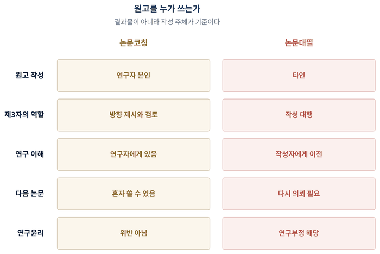
Task: Click the 연구윤리 row label
Action: point(30,233)
